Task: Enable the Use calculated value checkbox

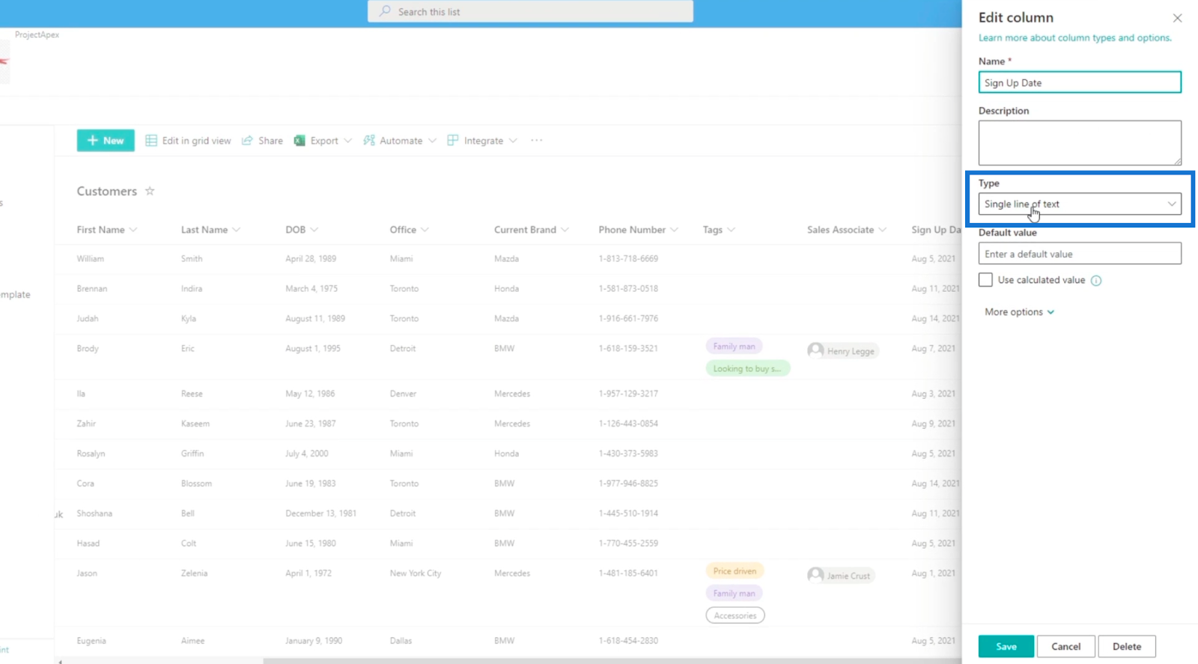Action: click(985, 280)
